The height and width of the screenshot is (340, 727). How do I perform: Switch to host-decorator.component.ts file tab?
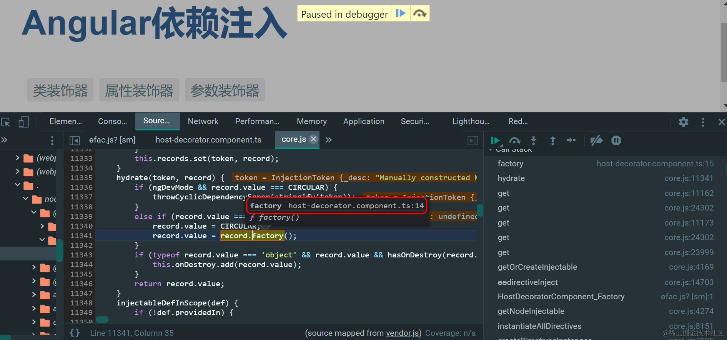click(208, 140)
